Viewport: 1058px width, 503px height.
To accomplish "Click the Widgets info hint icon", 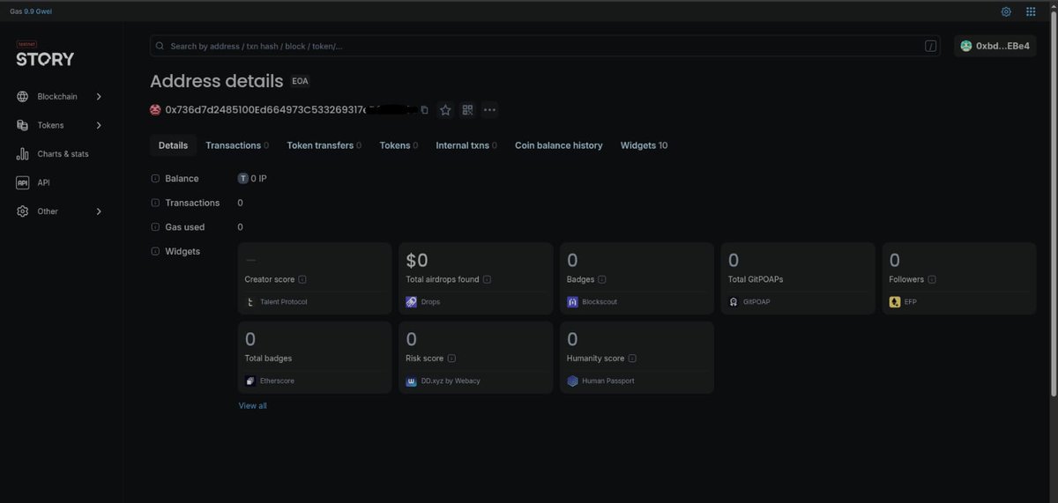I will 155,251.
